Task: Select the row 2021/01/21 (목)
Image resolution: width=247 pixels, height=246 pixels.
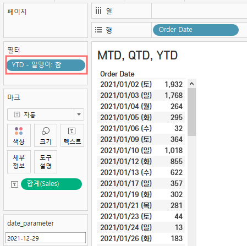Action: tap(141, 205)
